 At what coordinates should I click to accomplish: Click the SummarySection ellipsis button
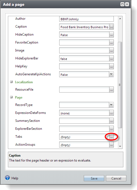click(x=111, y=121)
